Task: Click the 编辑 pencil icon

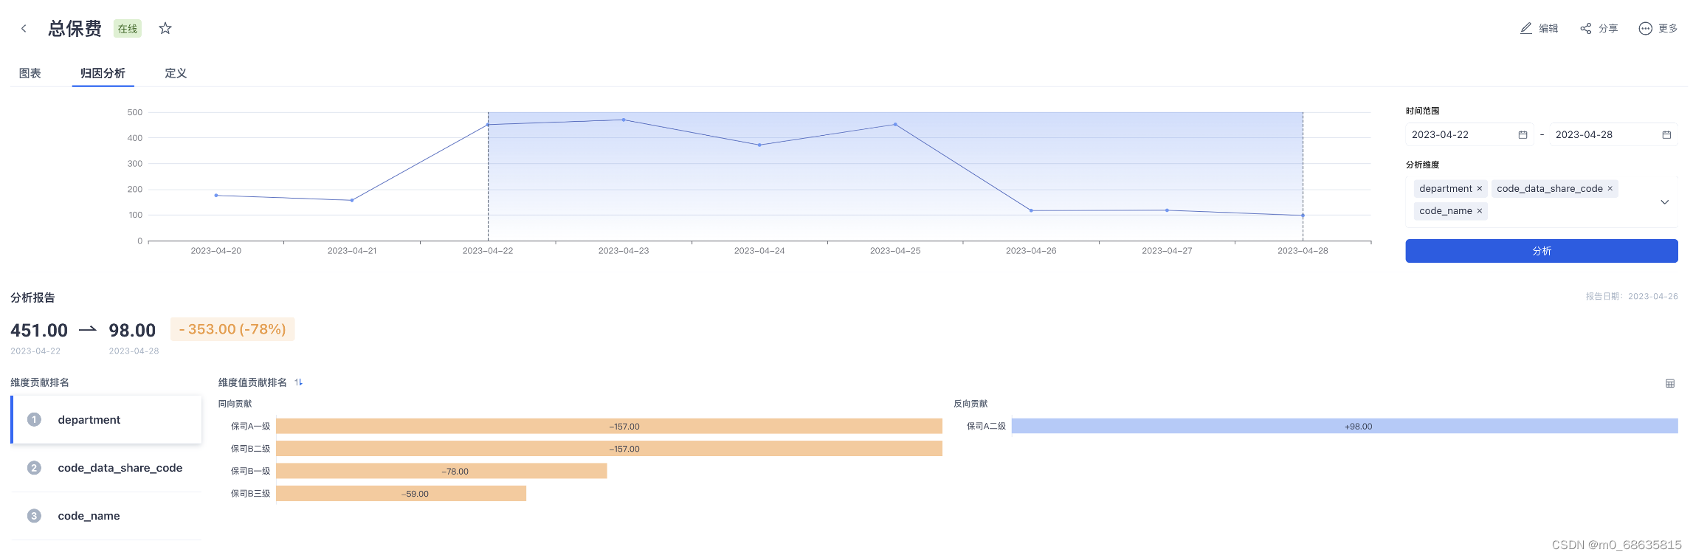Action: click(1526, 28)
